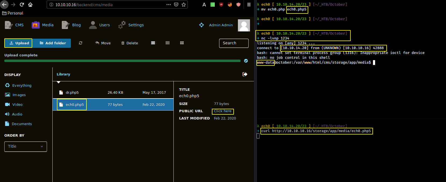Click the crosshair icon beside Admin Admin
The width and height of the screenshot is (446, 182).
[x=201, y=25]
